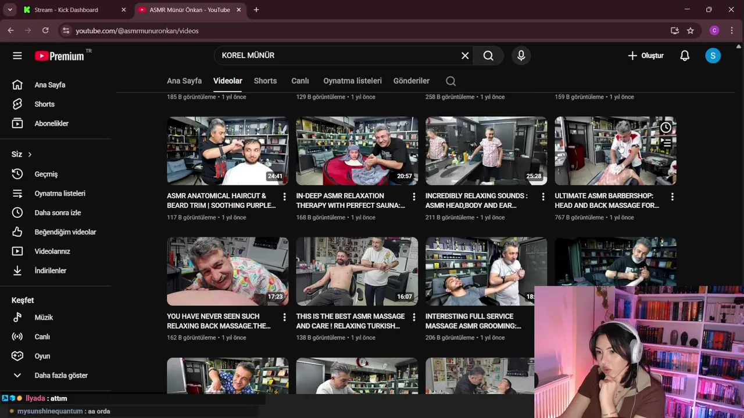The height and width of the screenshot is (418, 744).
Task: Open the Gönderiler channel tab
Action: 412,81
